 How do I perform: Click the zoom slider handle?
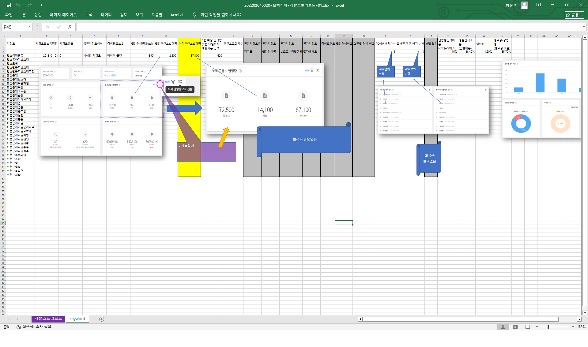coord(548,327)
